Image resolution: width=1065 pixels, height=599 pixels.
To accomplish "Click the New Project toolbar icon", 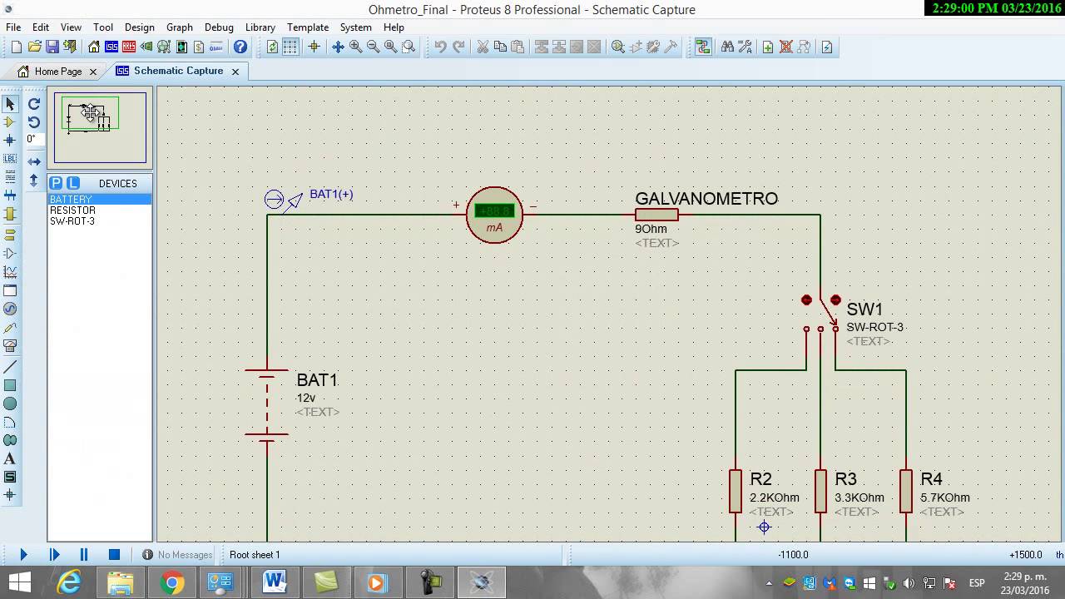I will pyautogui.click(x=17, y=47).
